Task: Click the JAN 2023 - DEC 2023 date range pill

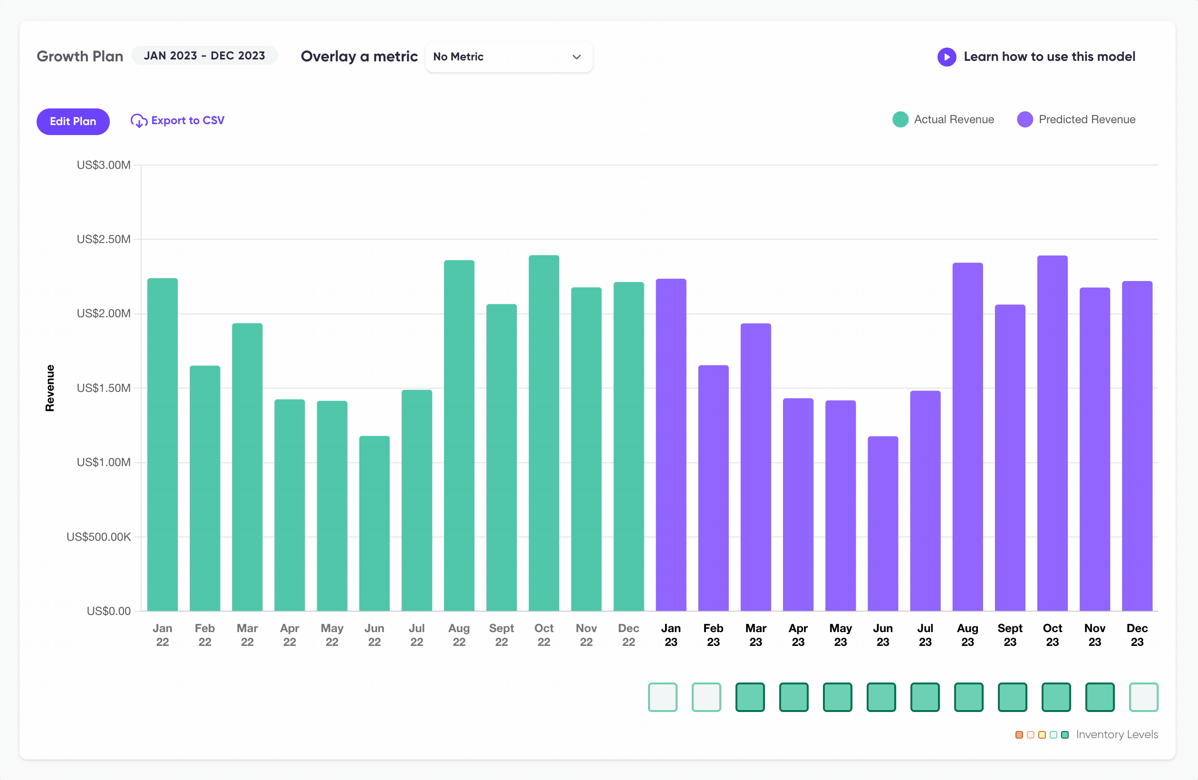Action: coord(204,55)
